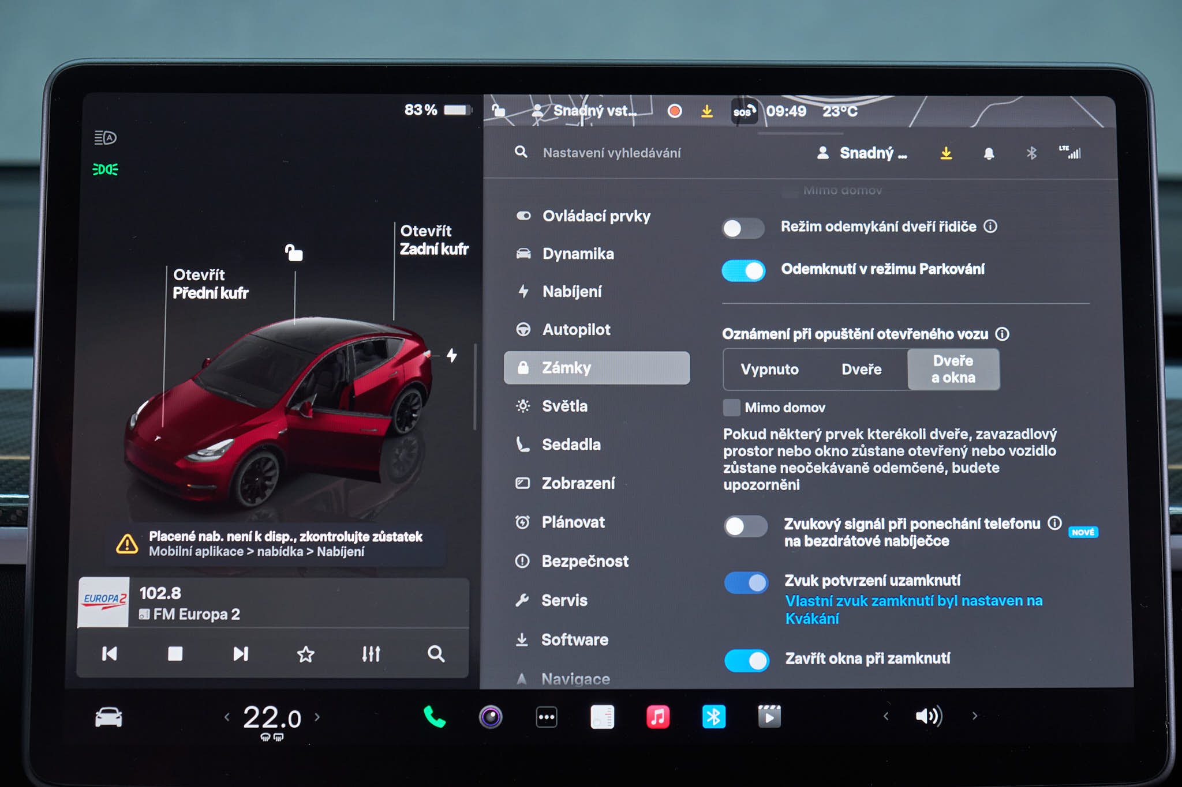
Task: Increase cabin temperature with right chevron
Action: pos(317,717)
